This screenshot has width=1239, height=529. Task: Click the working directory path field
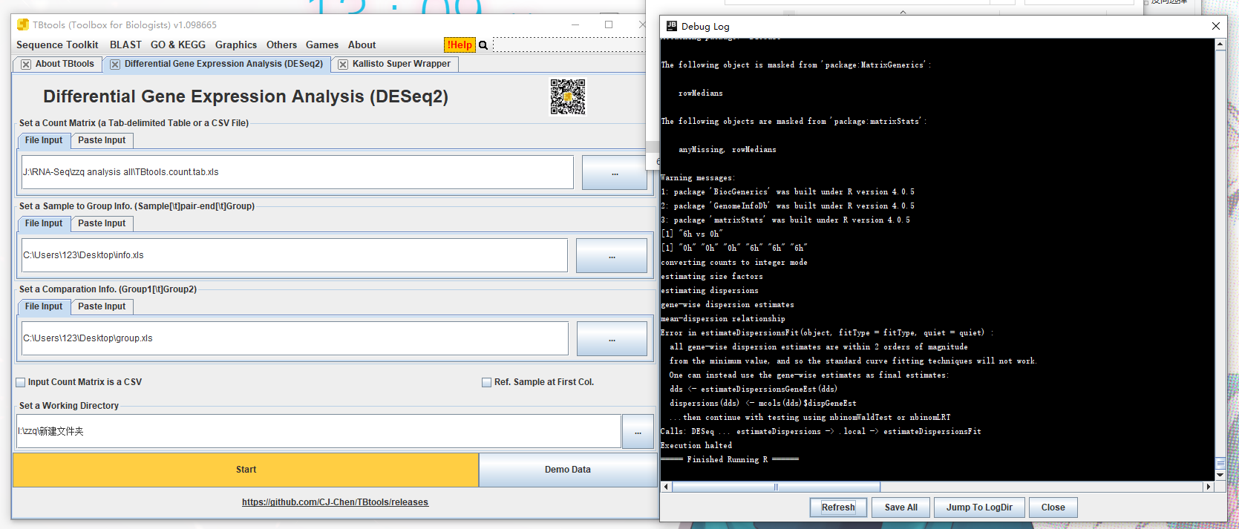click(x=318, y=431)
